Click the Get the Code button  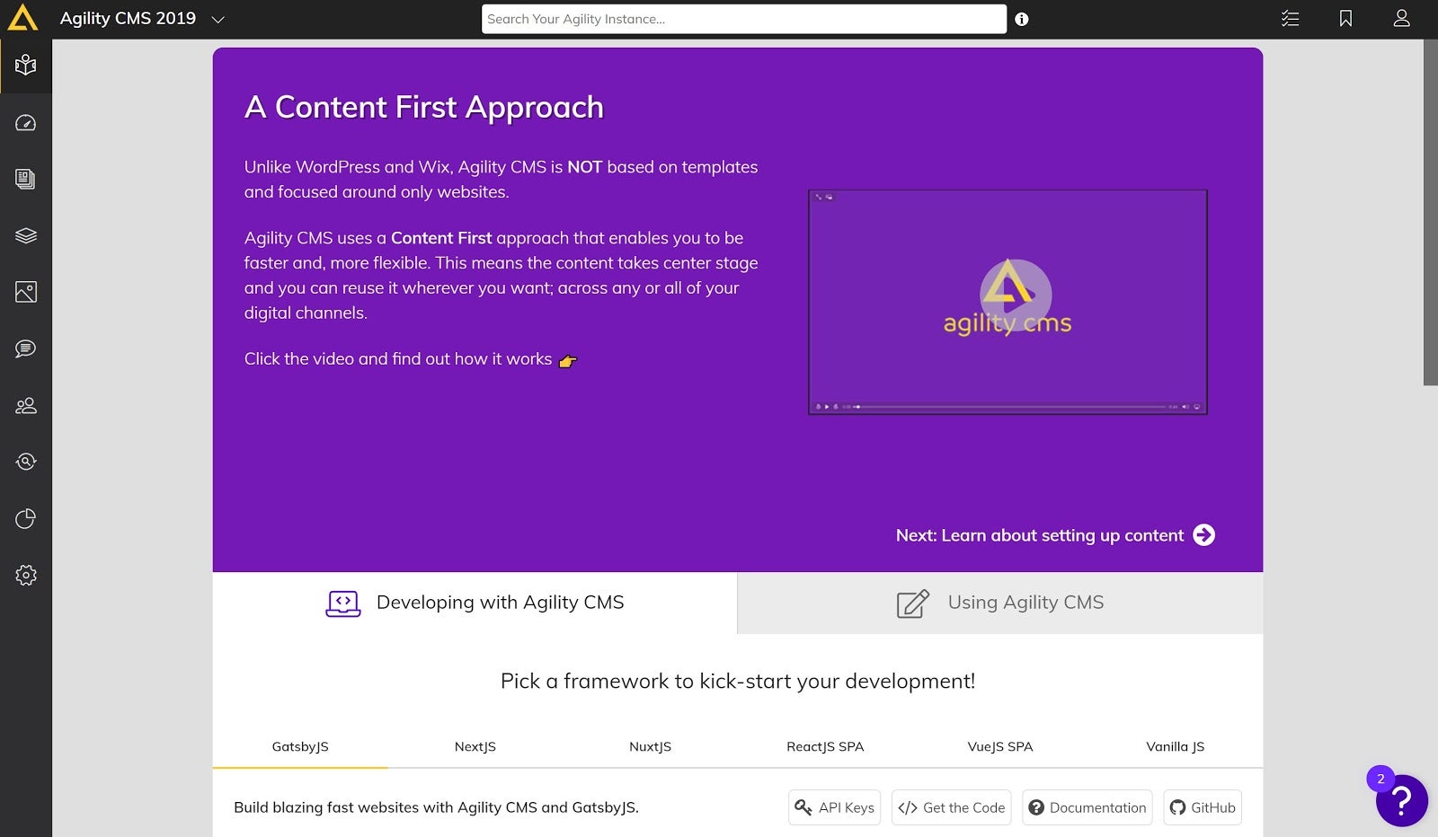pyautogui.click(x=952, y=807)
